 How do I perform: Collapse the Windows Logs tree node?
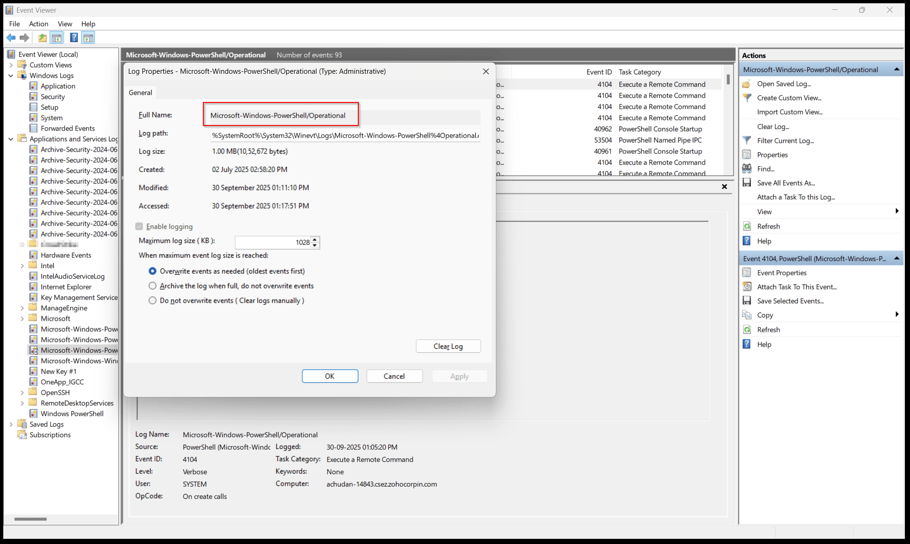tap(11, 76)
